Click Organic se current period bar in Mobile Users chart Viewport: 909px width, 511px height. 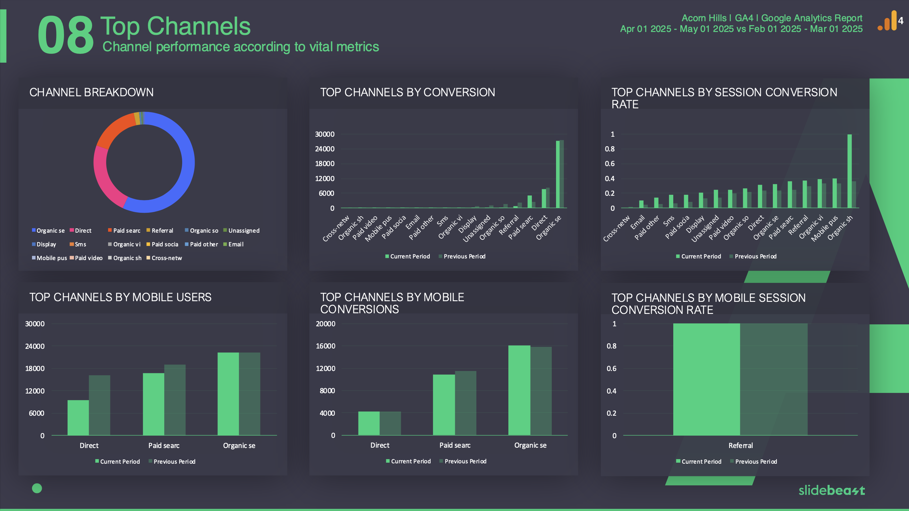228,394
